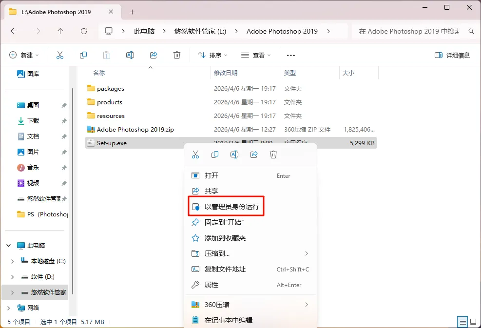Go up one folder level
The image size is (481, 328).
point(60,31)
